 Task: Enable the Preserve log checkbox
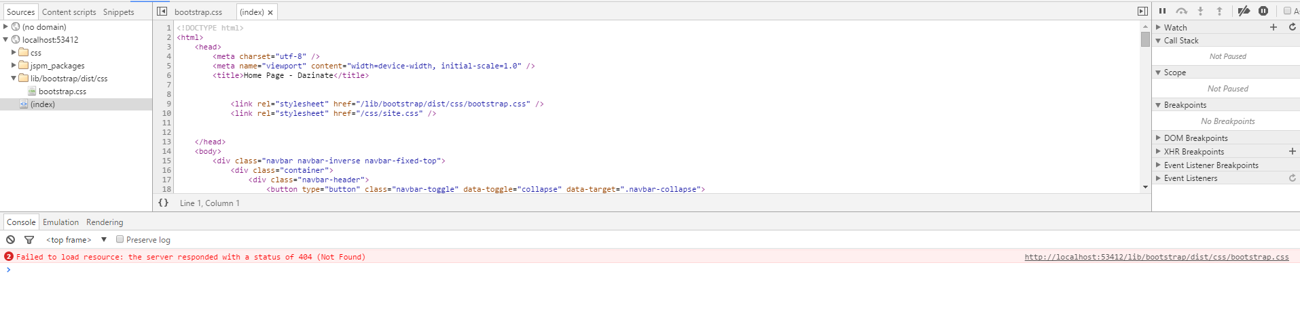coord(120,239)
